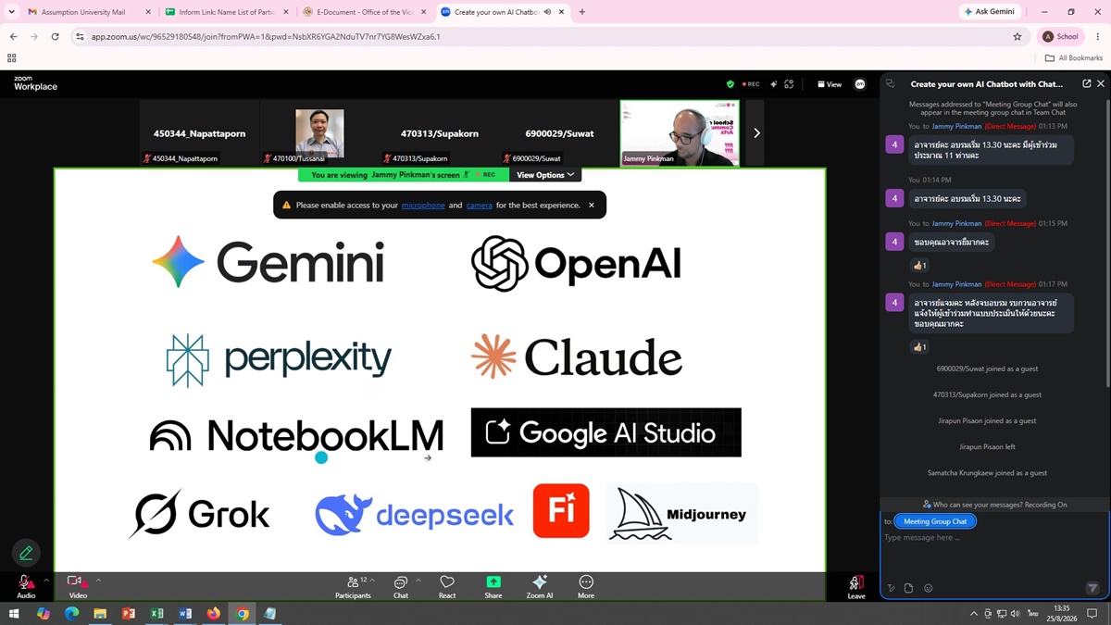
Task: Start camera with the Video button
Action: pos(78,585)
